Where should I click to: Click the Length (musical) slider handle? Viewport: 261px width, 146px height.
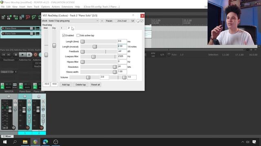tap(95, 47)
